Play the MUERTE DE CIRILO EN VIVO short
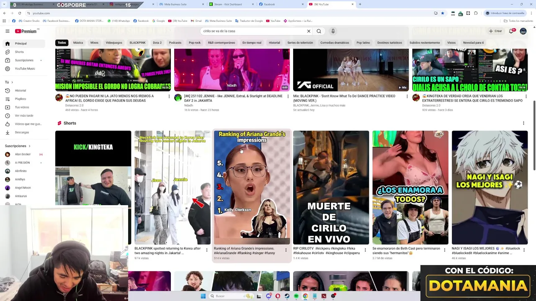Viewport: 536px width, 301px height. click(331, 187)
